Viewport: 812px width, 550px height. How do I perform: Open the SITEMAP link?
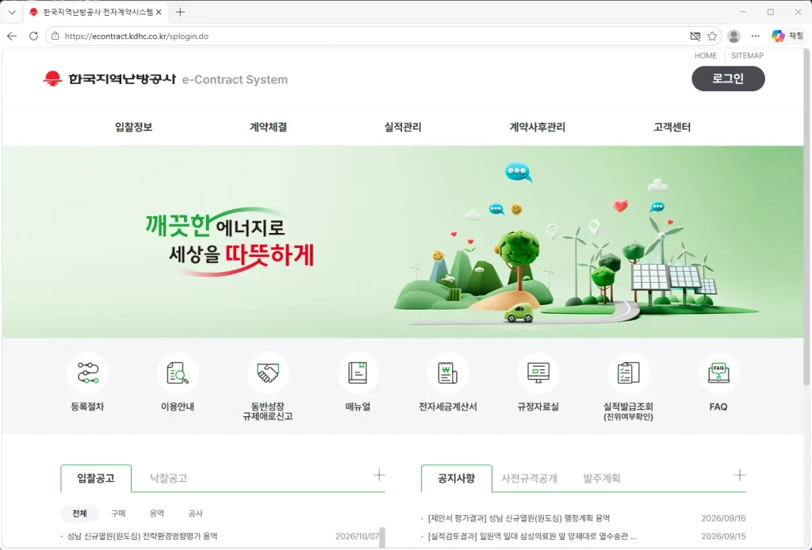(x=747, y=55)
